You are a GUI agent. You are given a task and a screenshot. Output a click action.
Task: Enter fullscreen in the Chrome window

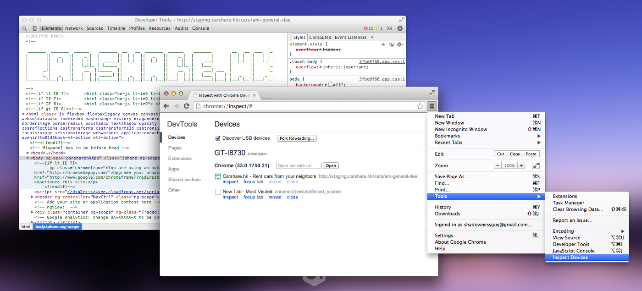click(x=432, y=92)
